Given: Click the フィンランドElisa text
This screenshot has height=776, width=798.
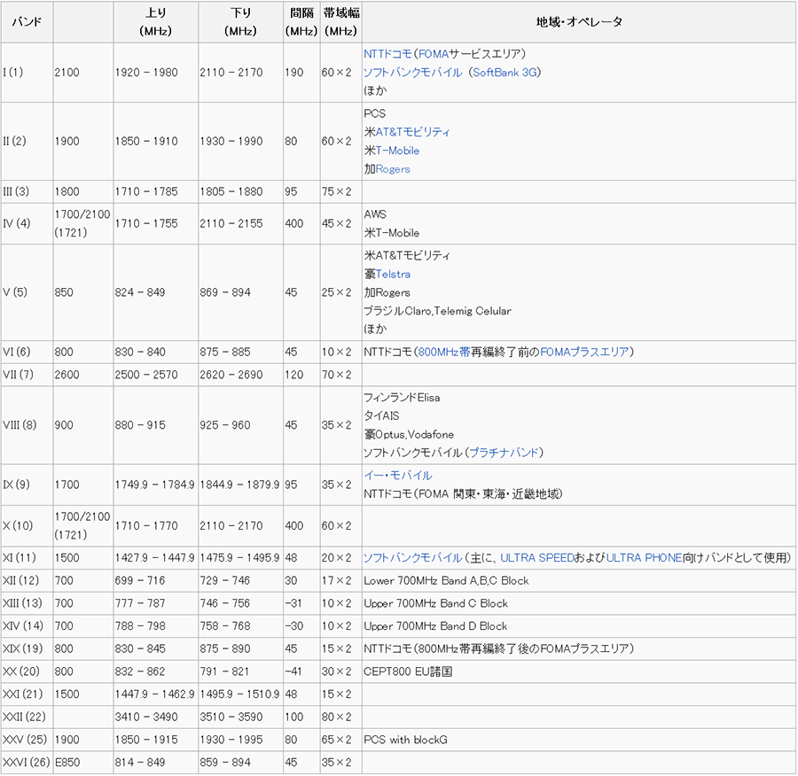Looking at the screenshot, I should [402, 398].
